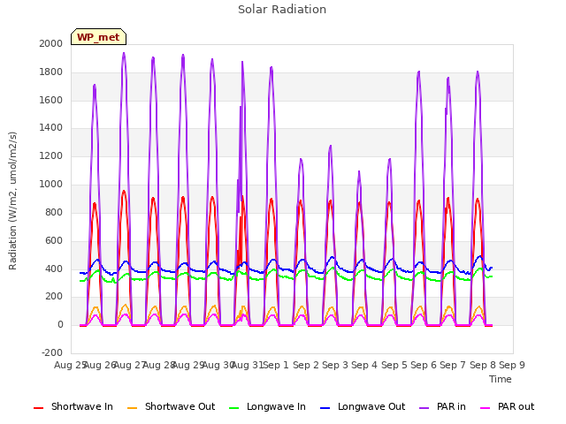Image resolution: width=566 pixels, height=424 pixels.
Task: Click the Time x-axis title
Action: tap(501, 379)
